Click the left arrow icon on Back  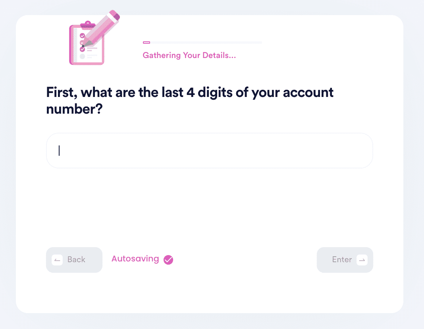[x=57, y=260]
